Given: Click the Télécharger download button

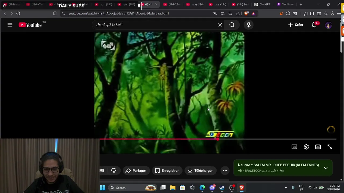Looking at the screenshot, I should 200,170.
